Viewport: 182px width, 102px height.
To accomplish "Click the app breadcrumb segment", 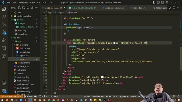I will [50, 12].
